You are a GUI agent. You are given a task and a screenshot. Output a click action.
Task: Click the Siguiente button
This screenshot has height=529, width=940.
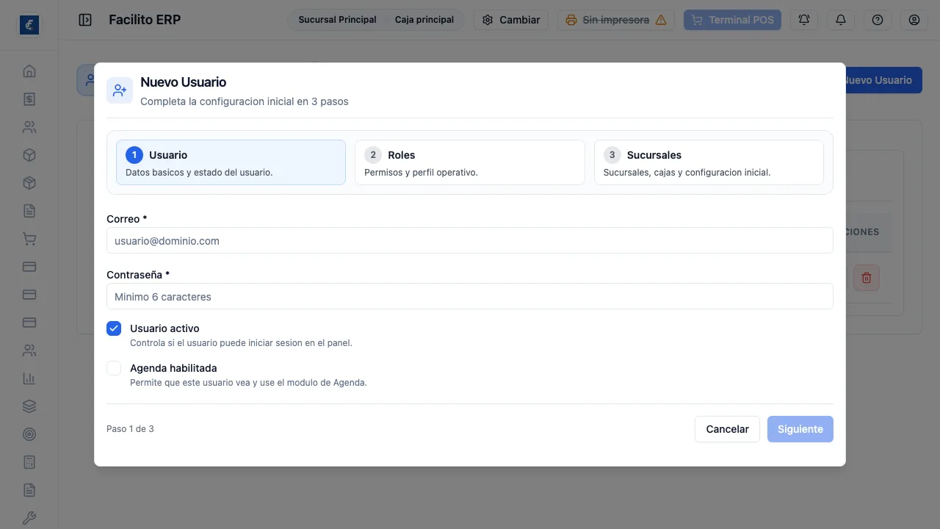(800, 429)
